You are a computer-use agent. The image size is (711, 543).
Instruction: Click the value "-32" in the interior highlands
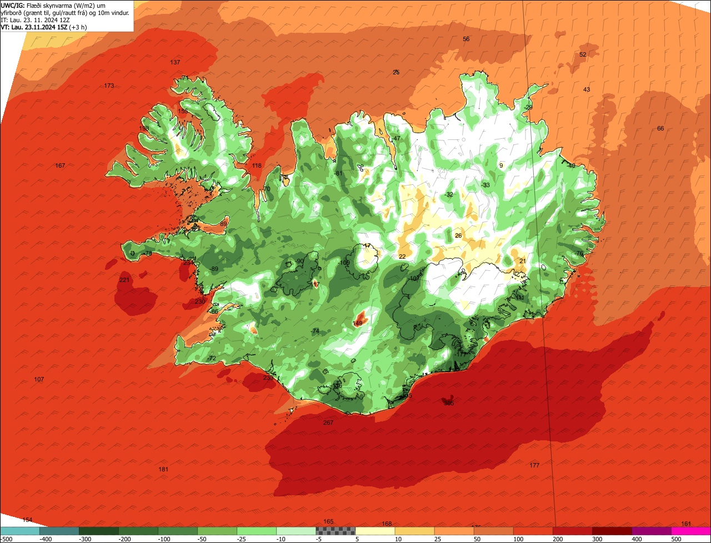449,194
